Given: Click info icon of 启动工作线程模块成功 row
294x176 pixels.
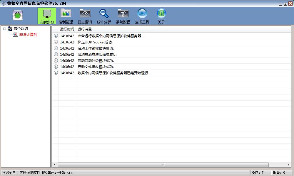Looking at the screenshot, I should coord(56,48).
